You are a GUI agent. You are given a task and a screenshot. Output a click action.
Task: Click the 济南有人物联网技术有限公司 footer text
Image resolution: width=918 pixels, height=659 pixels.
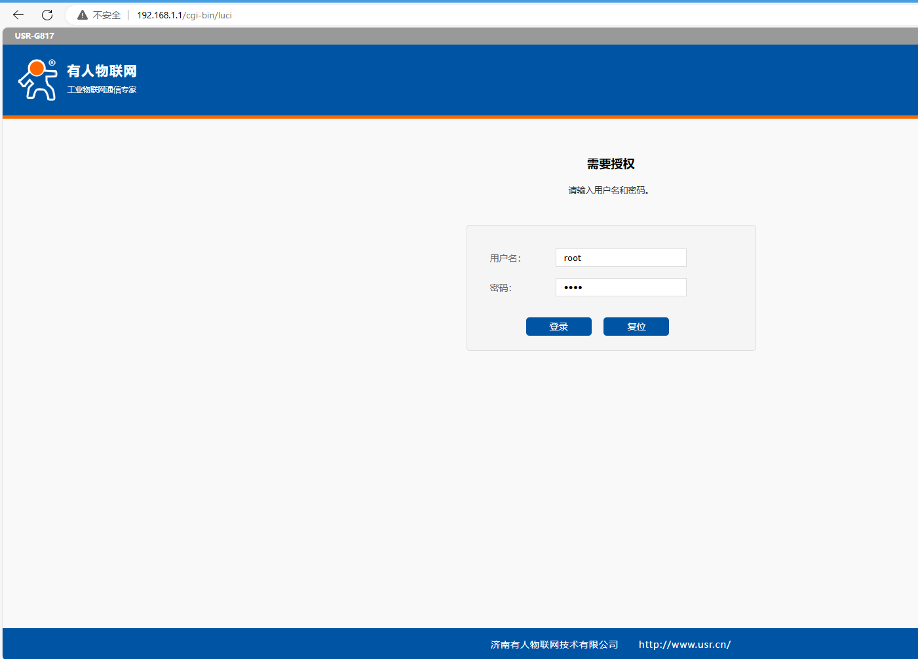(554, 645)
